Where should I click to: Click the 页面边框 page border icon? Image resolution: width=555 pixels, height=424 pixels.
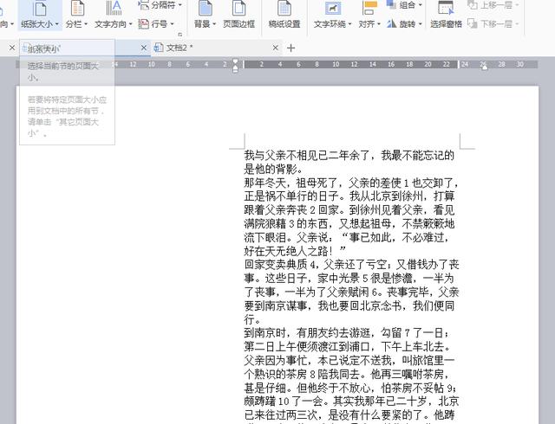click(238, 9)
